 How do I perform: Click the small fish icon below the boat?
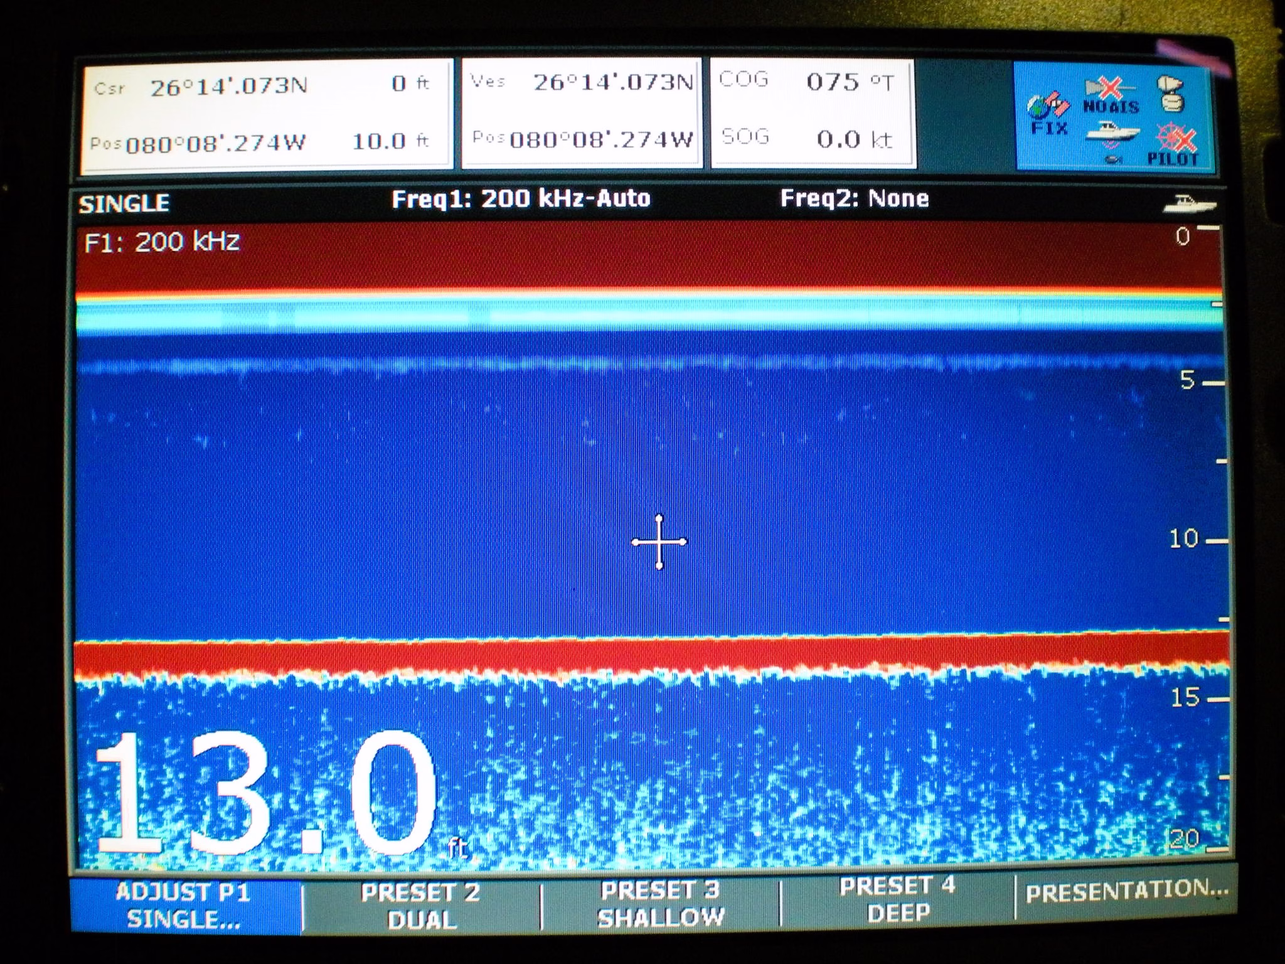1112,160
